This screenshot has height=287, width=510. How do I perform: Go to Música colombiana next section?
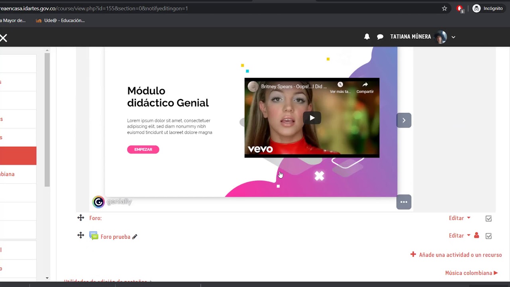(x=472, y=273)
